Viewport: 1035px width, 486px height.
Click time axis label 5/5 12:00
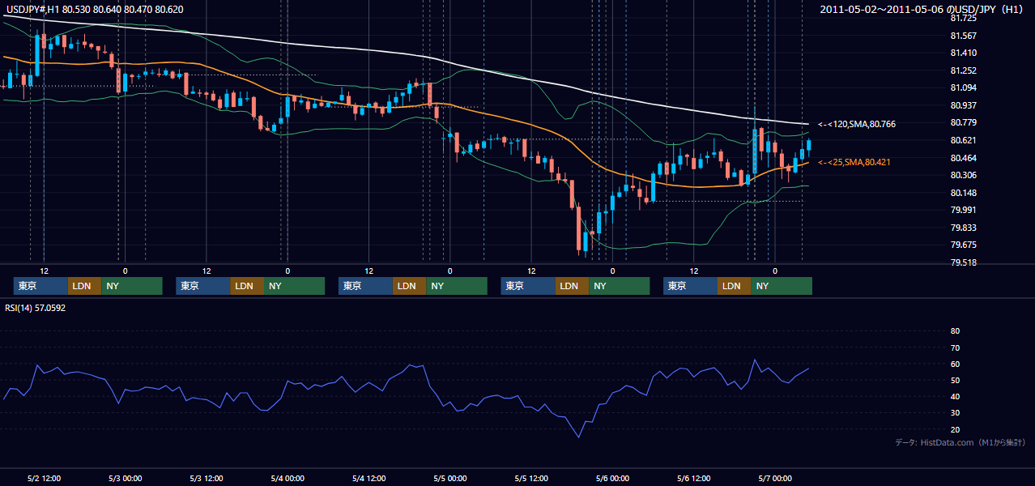tap(531, 478)
